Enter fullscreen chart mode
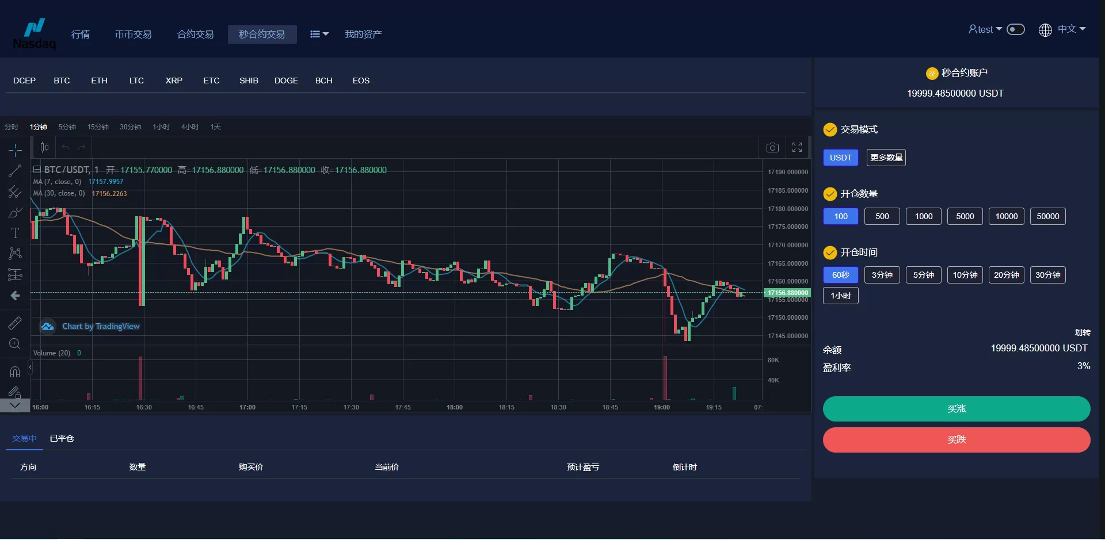This screenshot has height=540, width=1105. pyautogui.click(x=797, y=148)
